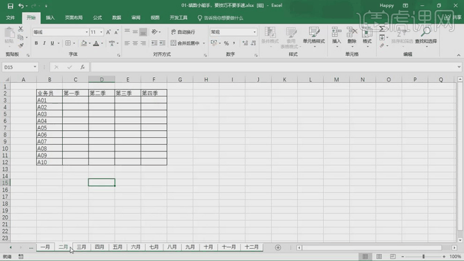Toggle underline formatting
Viewport: 464px width, 261px height.
(x=52, y=43)
